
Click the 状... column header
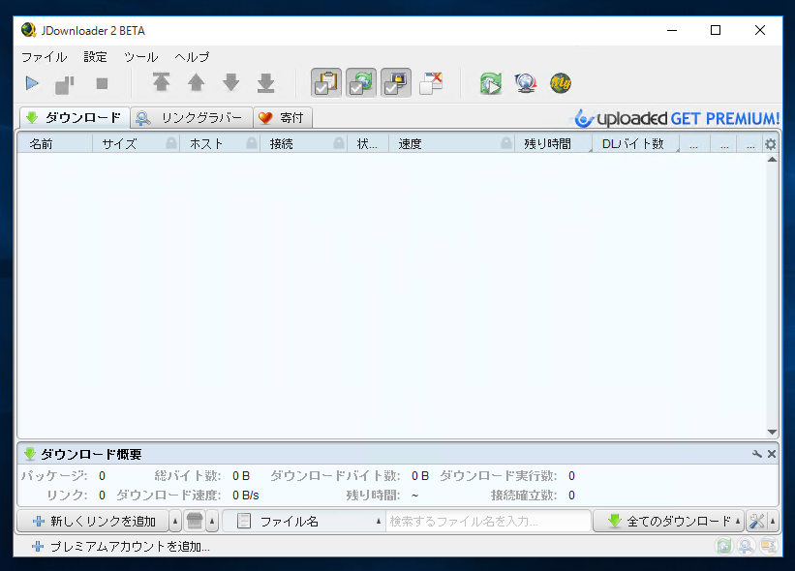368,144
